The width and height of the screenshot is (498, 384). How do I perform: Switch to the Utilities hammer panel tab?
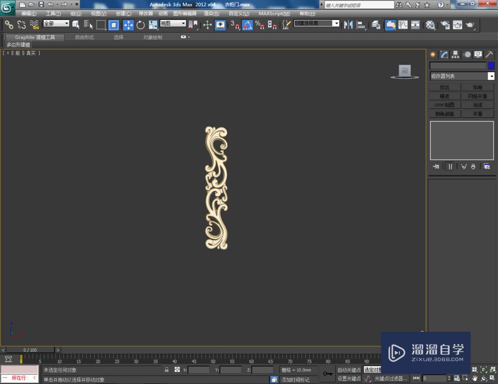(x=489, y=54)
